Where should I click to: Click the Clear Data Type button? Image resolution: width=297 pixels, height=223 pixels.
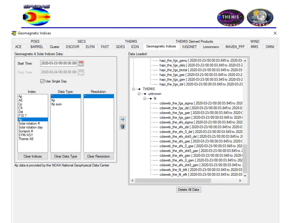tap(66, 157)
